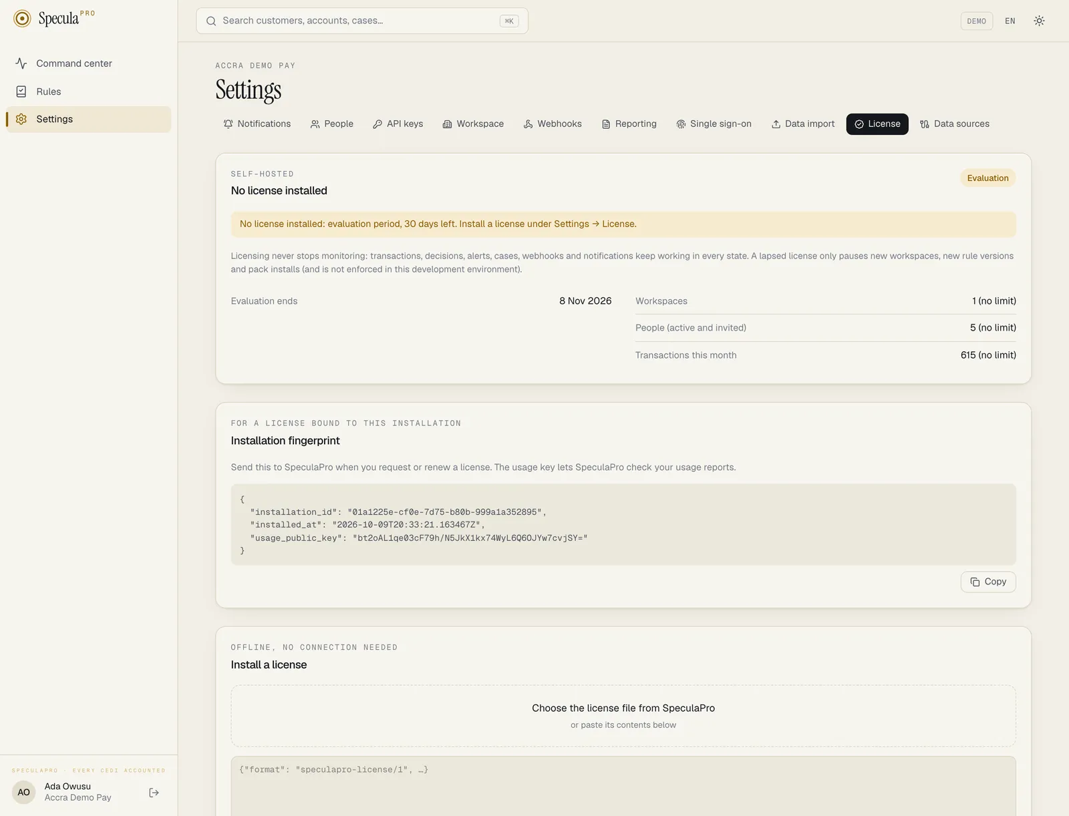1069x816 pixels.
Task: Click the bell icon on Notifications tab
Action: [x=228, y=124]
